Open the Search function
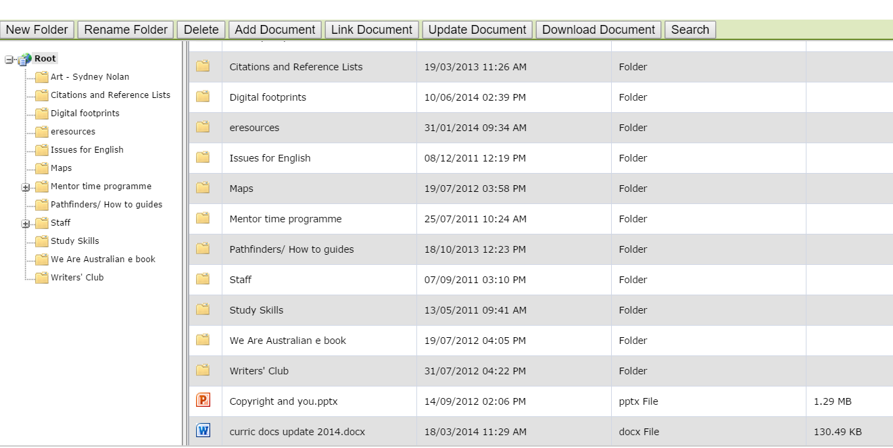The image size is (893, 448). point(690,30)
